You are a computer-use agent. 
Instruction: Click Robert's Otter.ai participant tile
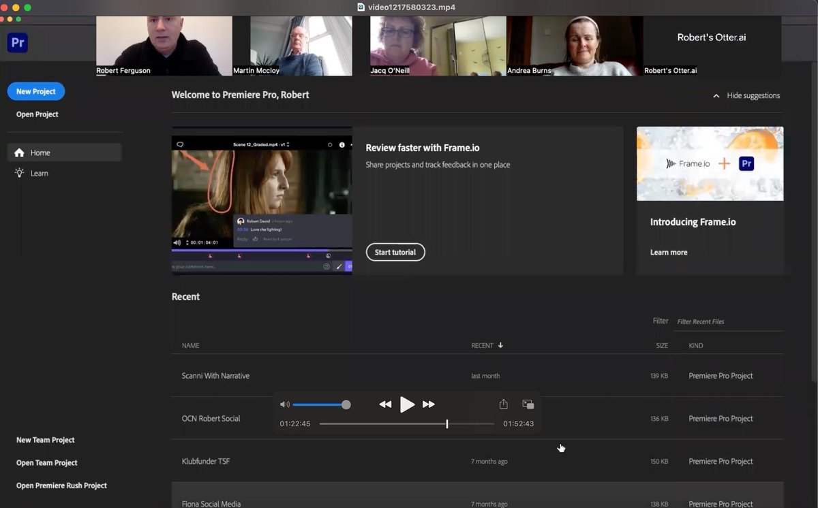click(712, 46)
